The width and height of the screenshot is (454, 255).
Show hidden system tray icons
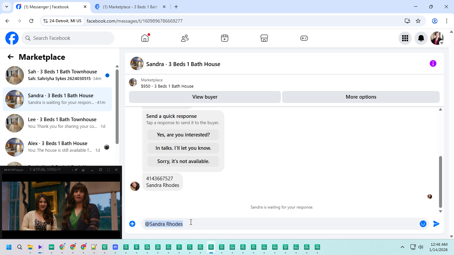(402, 247)
